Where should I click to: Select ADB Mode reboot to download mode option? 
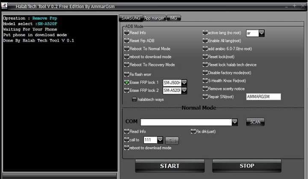(x=148, y=57)
